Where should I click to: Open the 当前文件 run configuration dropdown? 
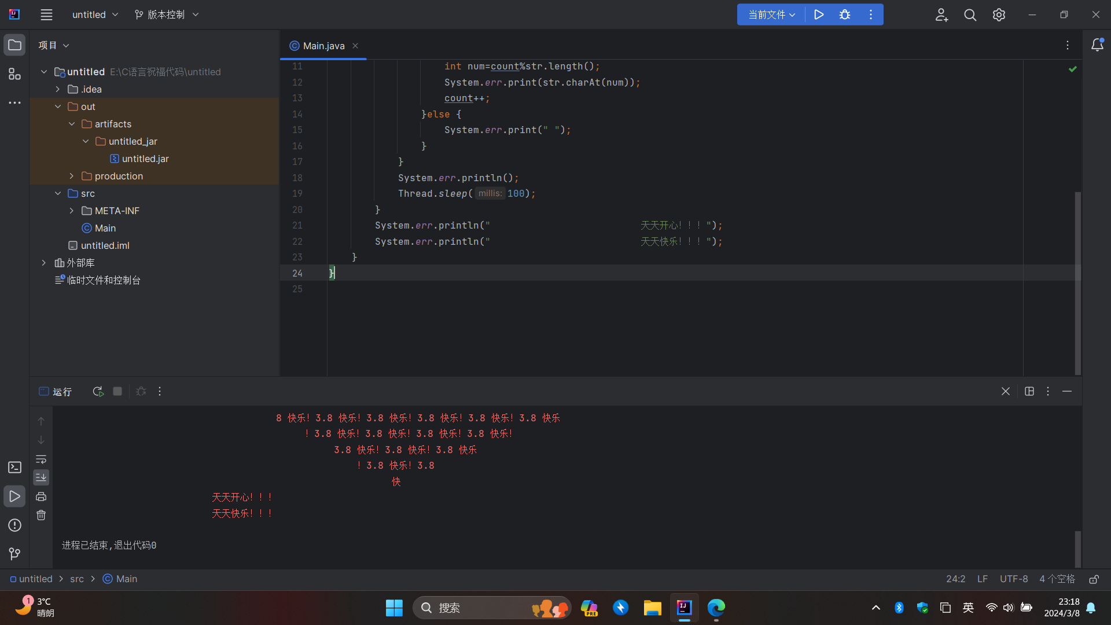coord(771,14)
